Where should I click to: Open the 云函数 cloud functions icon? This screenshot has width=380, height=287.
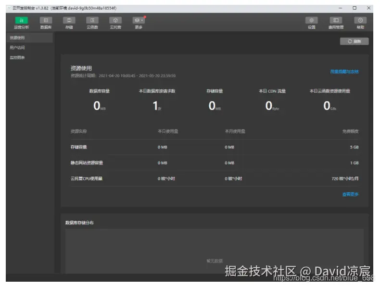point(92,20)
